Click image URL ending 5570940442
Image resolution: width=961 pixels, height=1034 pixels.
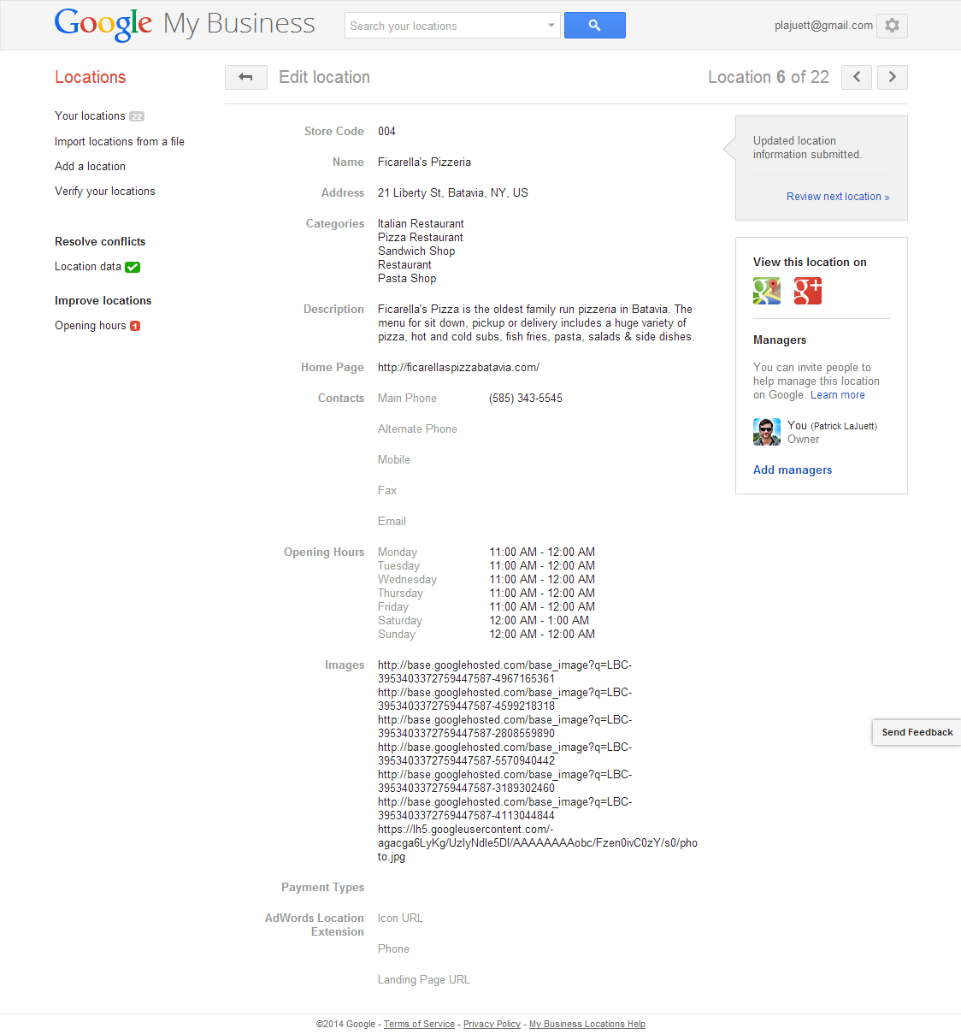tap(505, 753)
